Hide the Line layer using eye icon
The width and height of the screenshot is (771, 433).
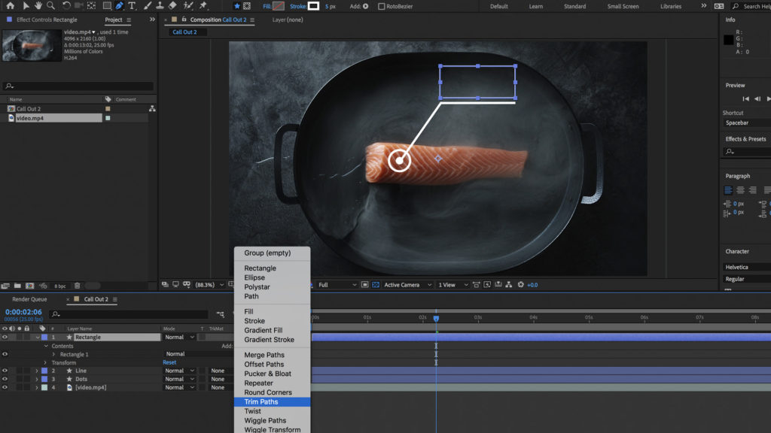coord(5,371)
